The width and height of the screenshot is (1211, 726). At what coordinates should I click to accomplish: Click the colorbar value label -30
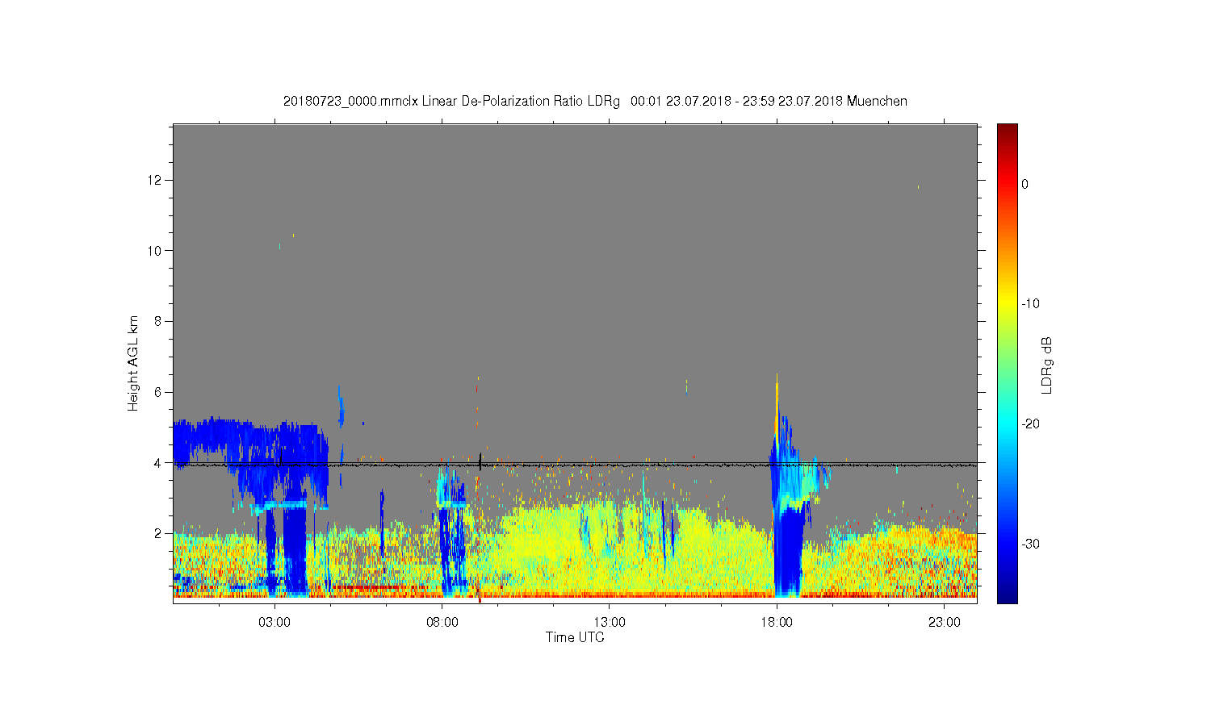[x=1030, y=544]
